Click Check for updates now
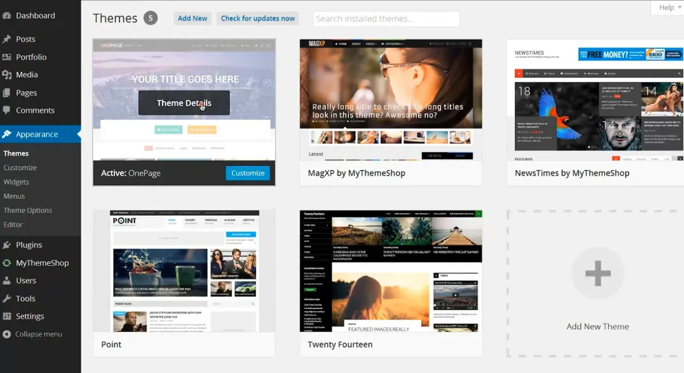Screen dimensions: 684x373 coord(257,18)
